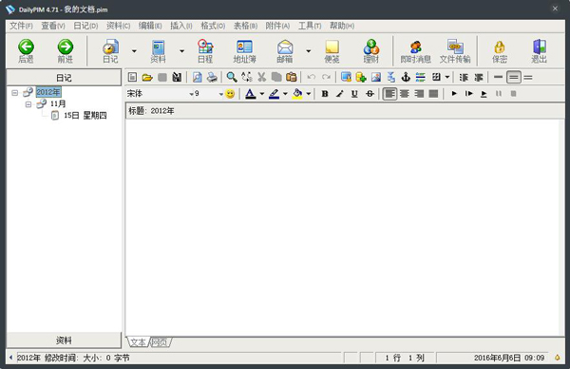Open dropdown arrow beside 邮箱 toolbar button
The height and width of the screenshot is (369, 570).
click(308, 51)
